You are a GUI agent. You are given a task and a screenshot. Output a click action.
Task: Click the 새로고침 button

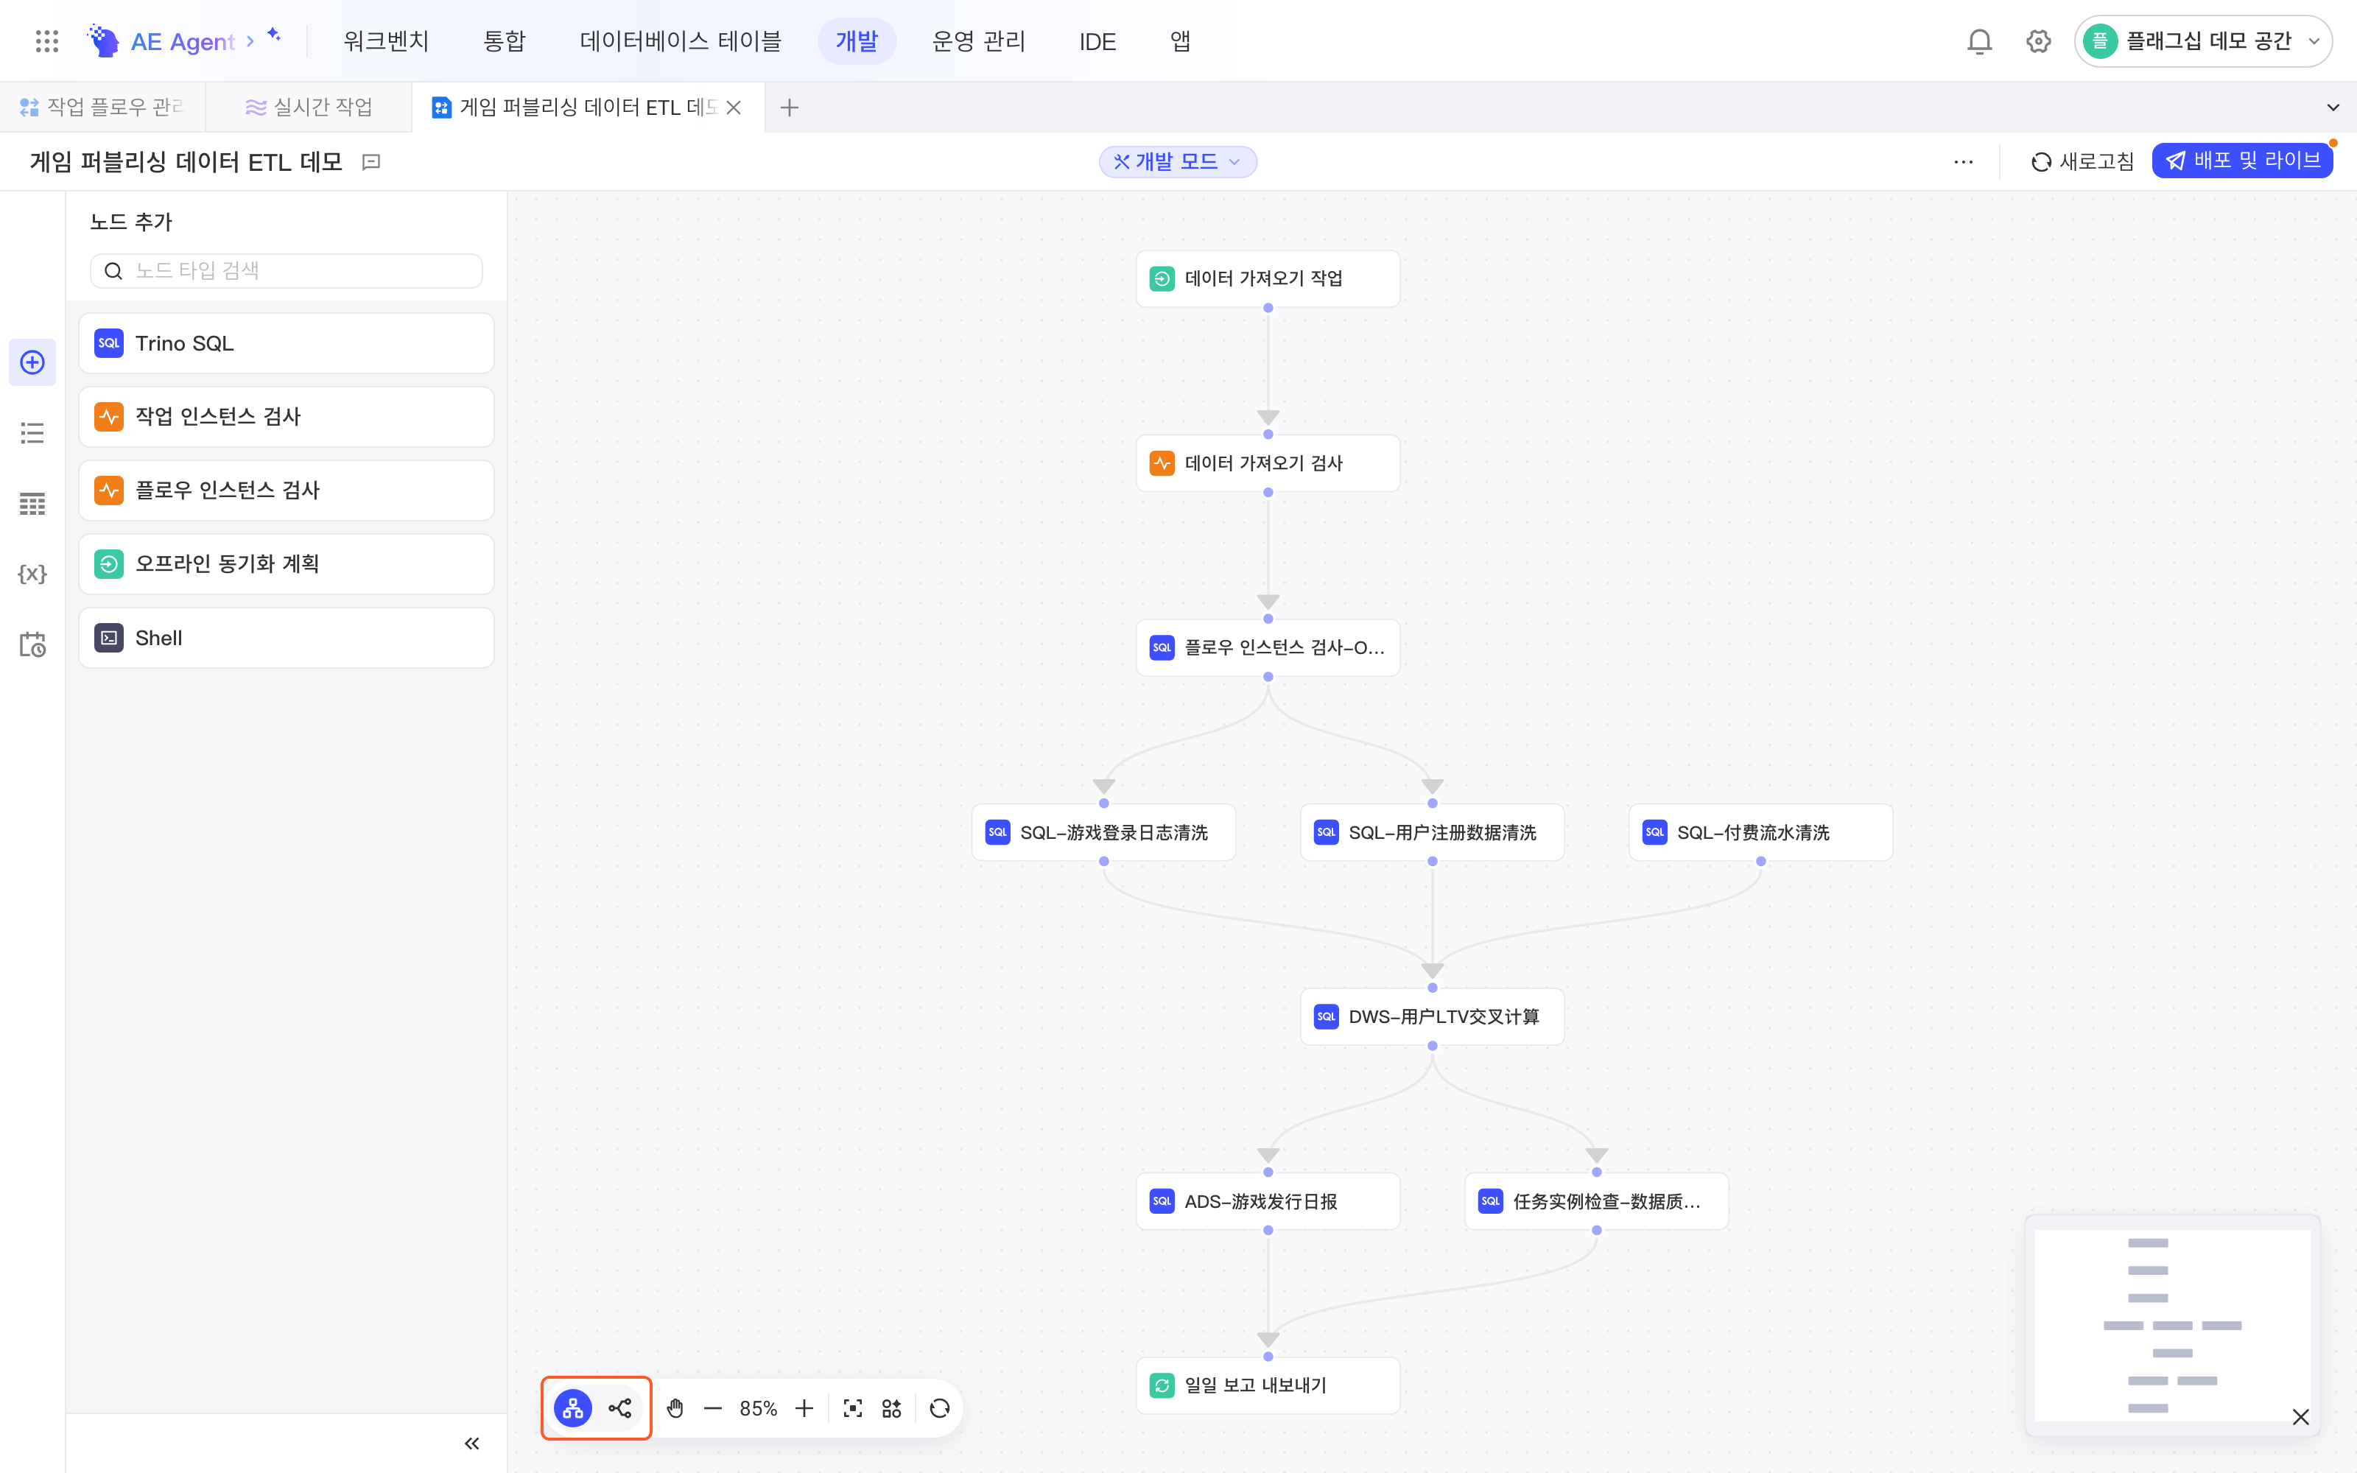click(2082, 162)
